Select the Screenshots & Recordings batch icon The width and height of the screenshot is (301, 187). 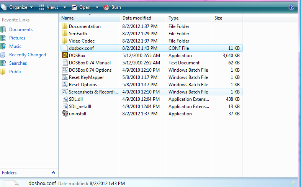point(65,92)
